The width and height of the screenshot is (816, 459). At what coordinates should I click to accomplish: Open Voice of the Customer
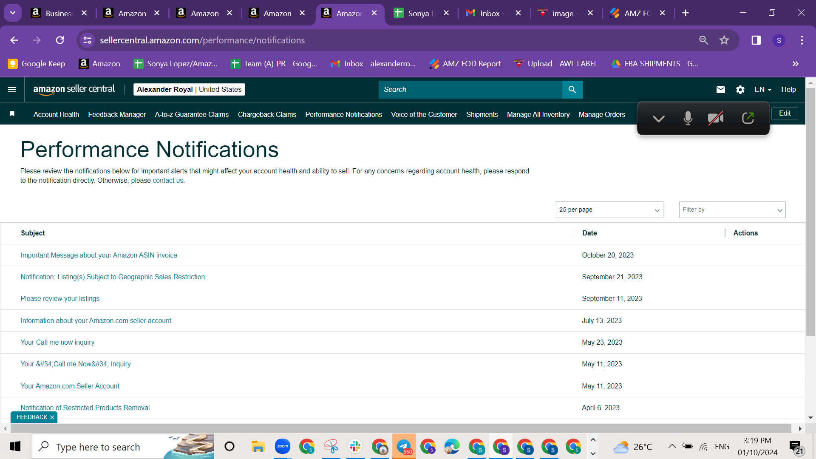pyautogui.click(x=424, y=114)
